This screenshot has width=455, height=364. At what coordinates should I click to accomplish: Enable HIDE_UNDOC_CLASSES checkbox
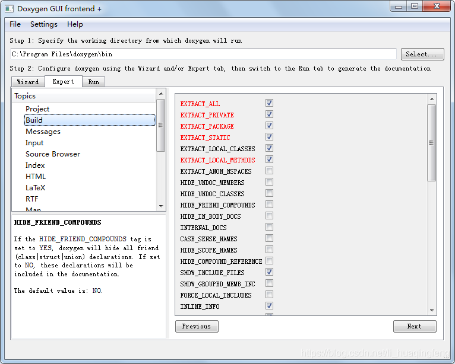[269, 193]
